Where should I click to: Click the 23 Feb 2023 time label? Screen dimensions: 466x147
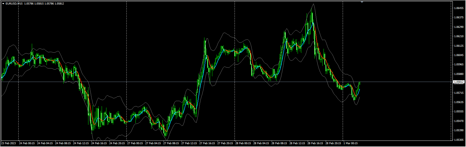(x=8, y=143)
